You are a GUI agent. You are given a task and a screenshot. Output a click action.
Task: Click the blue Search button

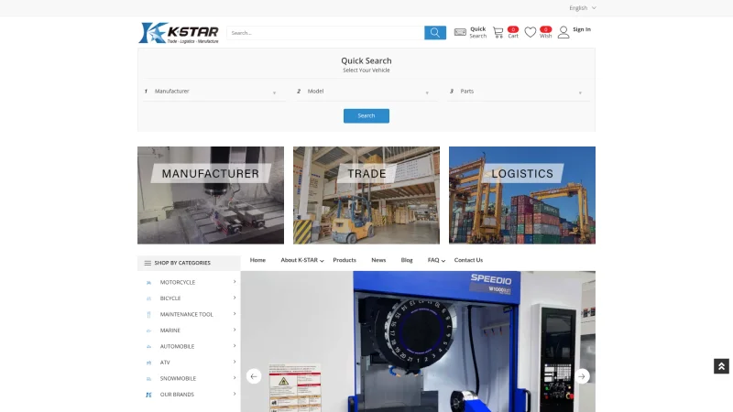pyautogui.click(x=366, y=116)
